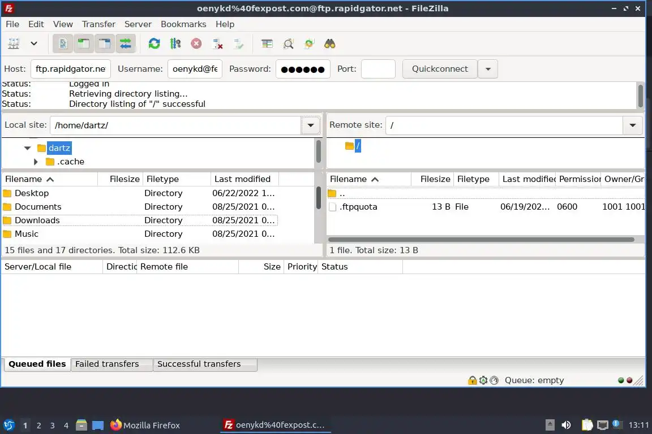Screen dimensions: 652x434
Task: Open the Remote site path dropdown
Action: (632, 125)
